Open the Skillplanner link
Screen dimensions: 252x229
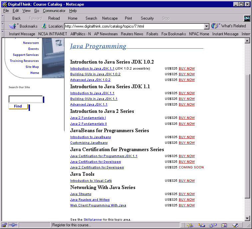click(93, 220)
